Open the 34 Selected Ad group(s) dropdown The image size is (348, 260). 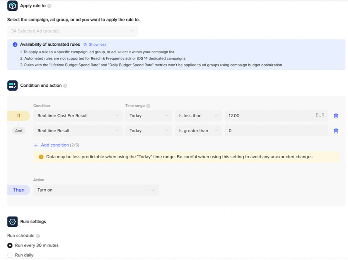coord(72,31)
